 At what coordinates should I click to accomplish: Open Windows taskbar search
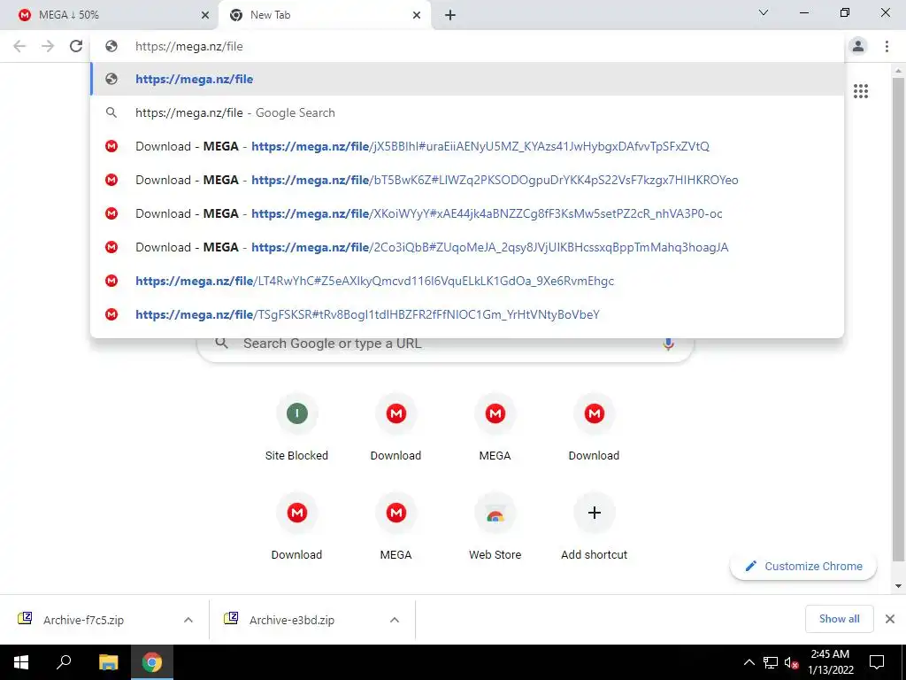[x=64, y=662]
